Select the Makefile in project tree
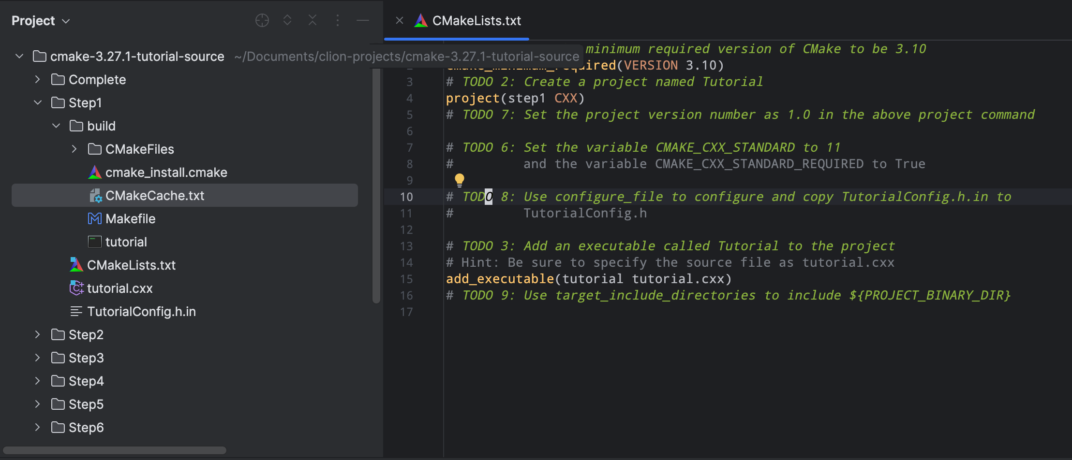The height and width of the screenshot is (460, 1072). tap(130, 219)
